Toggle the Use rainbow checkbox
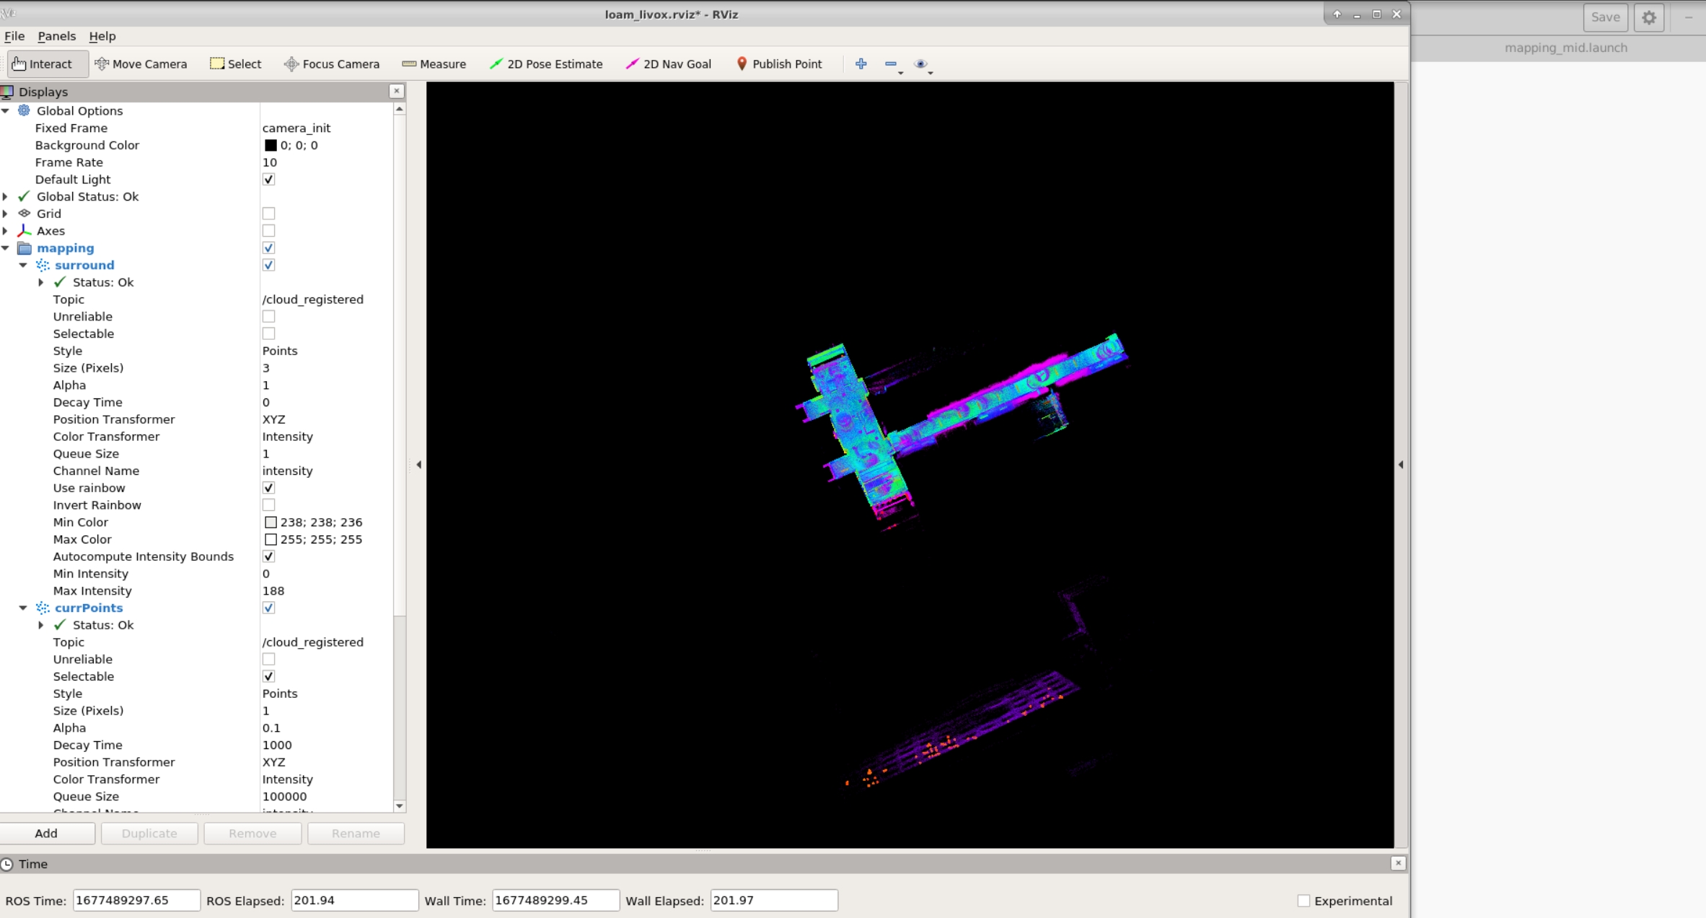Image resolution: width=1706 pixels, height=918 pixels. click(268, 488)
